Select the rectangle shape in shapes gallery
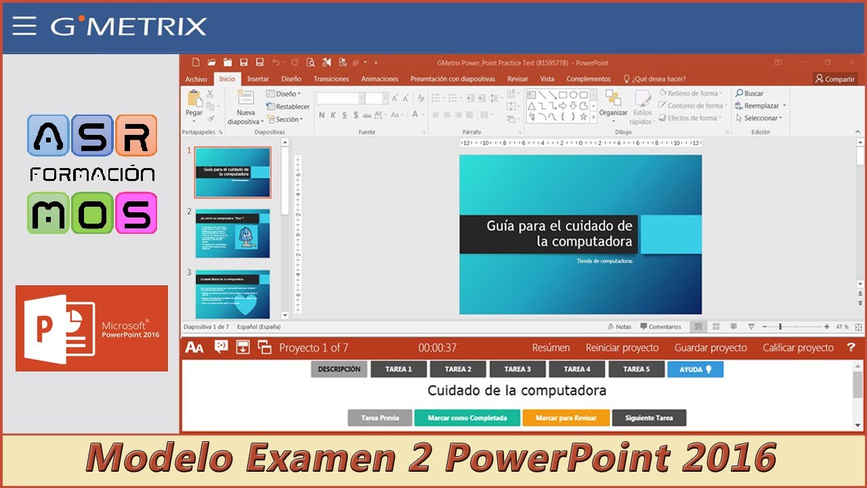 pos(563,95)
